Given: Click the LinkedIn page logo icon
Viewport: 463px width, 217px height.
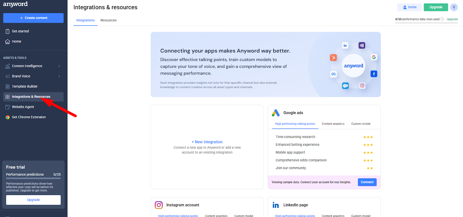Looking at the screenshot, I should (276, 205).
